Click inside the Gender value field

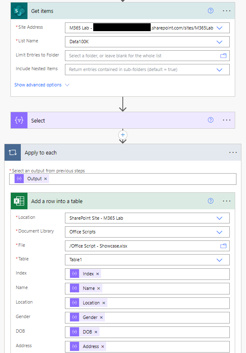click(147, 318)
